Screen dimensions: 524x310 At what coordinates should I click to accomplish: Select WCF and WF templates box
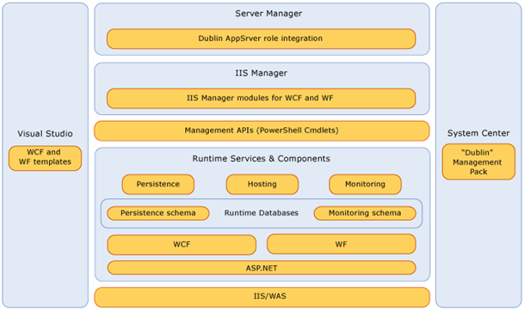45,158
